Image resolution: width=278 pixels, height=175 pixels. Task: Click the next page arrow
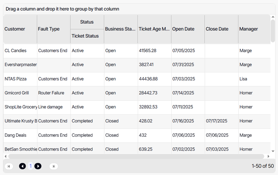(38, 166)
